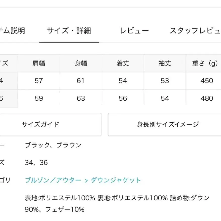Select the 肩幅 value 59 cell
This screenshot has height=221, width=221.
pos(39,98)
